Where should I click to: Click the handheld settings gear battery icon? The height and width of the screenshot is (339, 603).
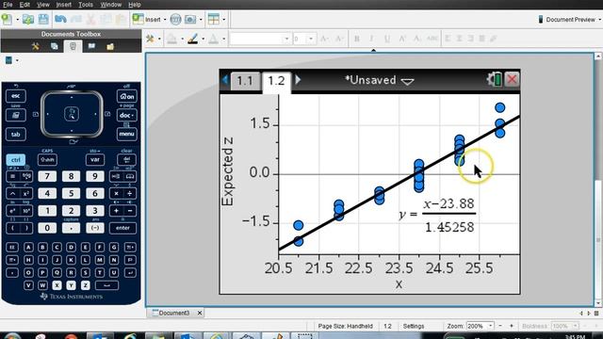click(x=494, y=79)
